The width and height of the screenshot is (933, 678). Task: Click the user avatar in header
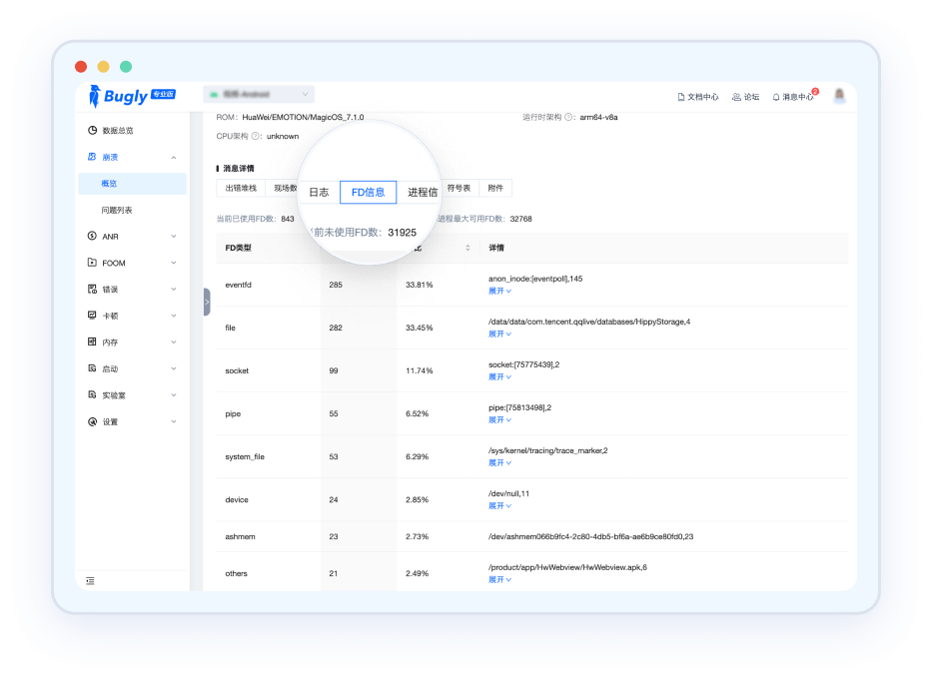(x=839, y=96)
